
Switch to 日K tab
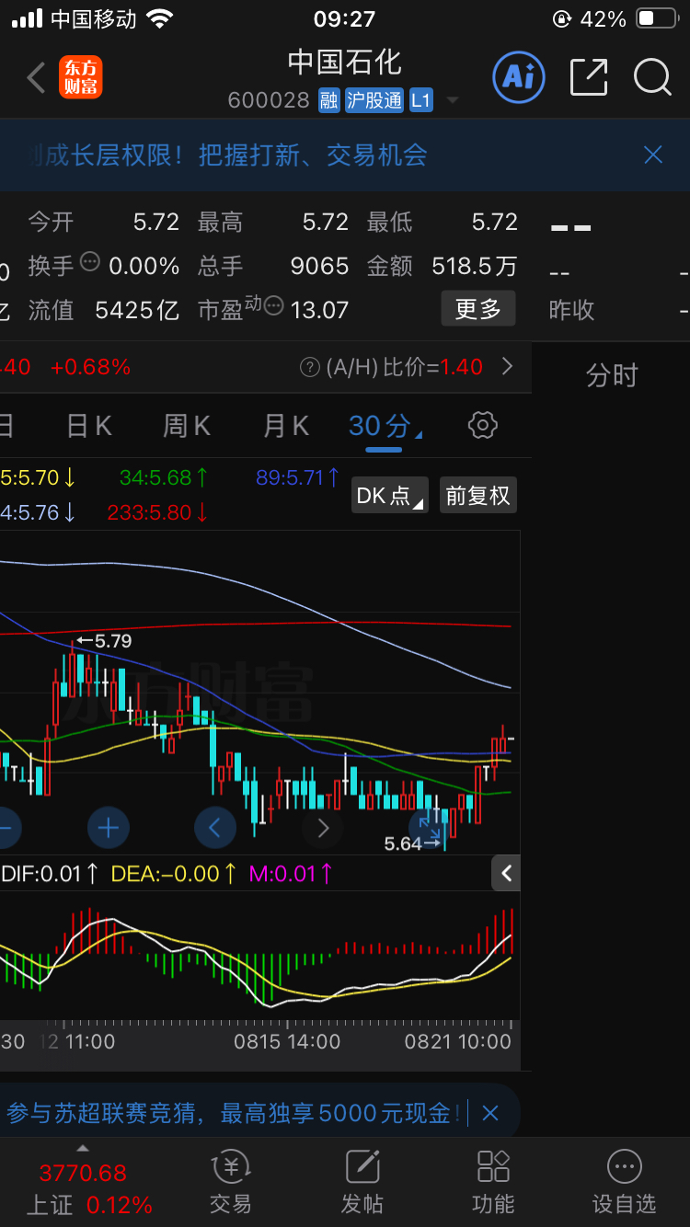tap(89, 426)
